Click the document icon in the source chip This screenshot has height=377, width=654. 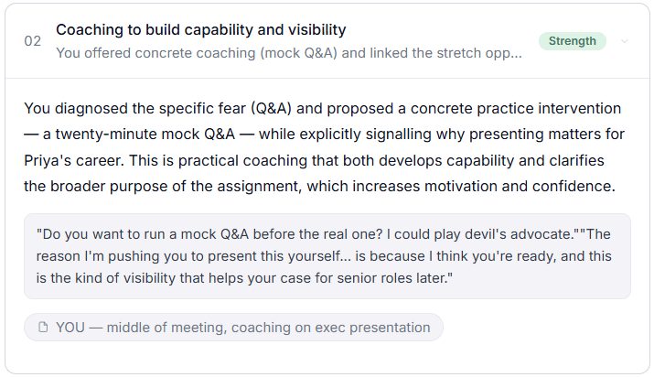43,328
